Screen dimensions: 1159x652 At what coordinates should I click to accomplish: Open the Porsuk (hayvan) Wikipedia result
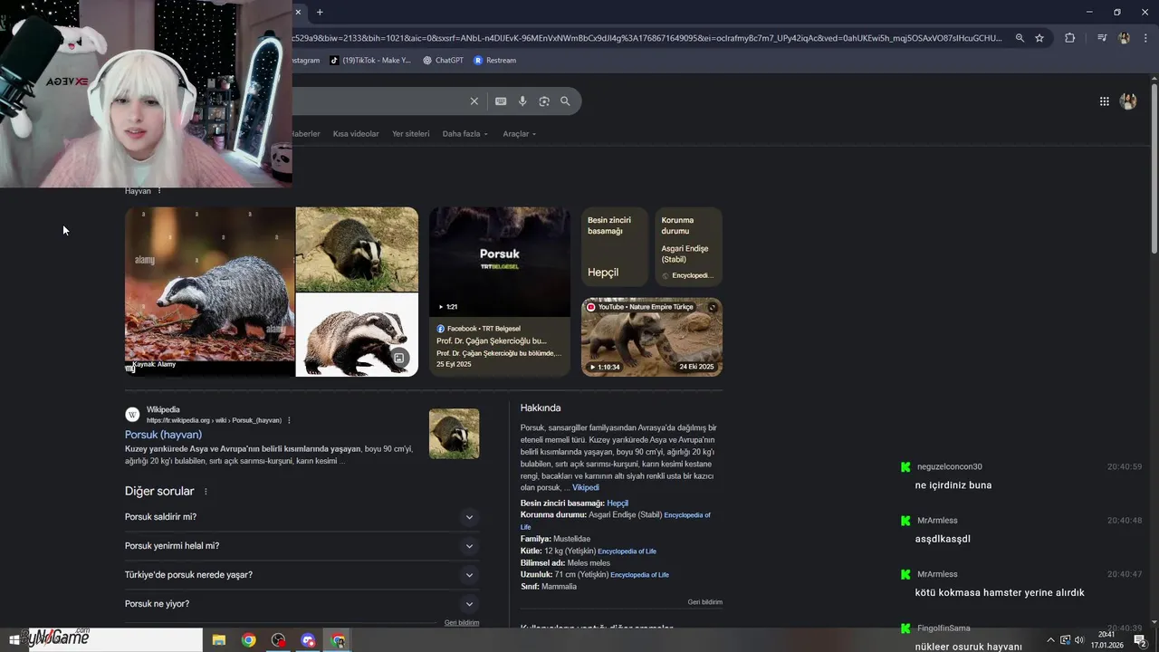pyautogui.click(x=163, y=435)
